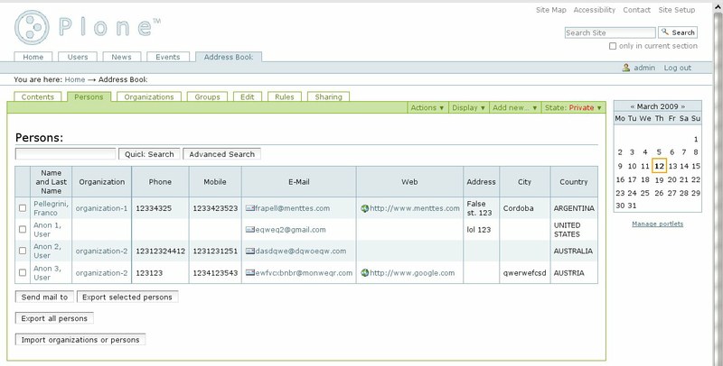Click globe icon beside http://www.google.com
The height and width of the screenshot is (366, 723).
click(x=364, y=270)
